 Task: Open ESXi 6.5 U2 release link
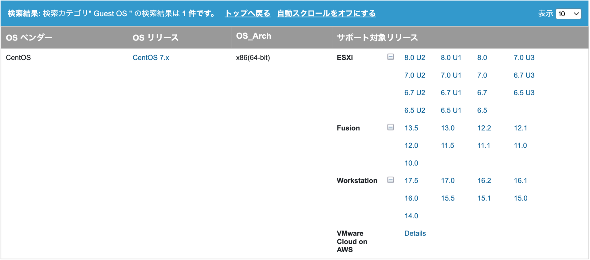pyautogui.click(x=415, y=110)
